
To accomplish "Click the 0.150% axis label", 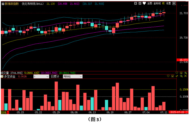I will [x=184, y=89].
